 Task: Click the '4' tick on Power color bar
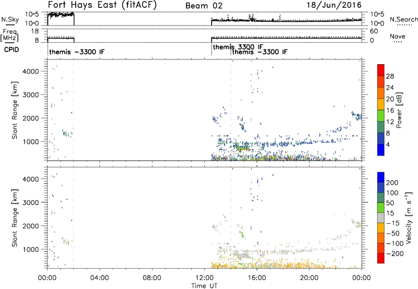pos(388,144)
